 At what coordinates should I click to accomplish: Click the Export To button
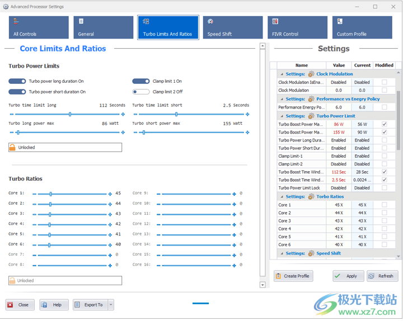90,305
